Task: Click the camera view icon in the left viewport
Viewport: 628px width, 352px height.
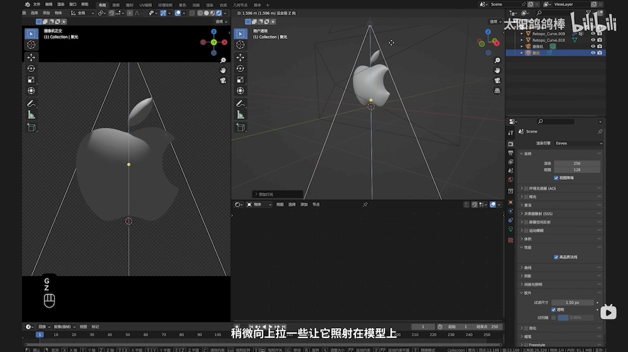Action: (223, 80)
